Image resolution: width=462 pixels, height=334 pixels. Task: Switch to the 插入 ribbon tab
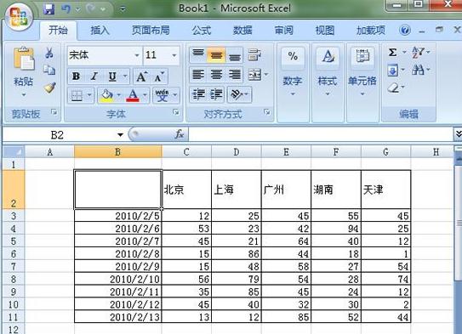pyautogui.click(x=100, y=31)
